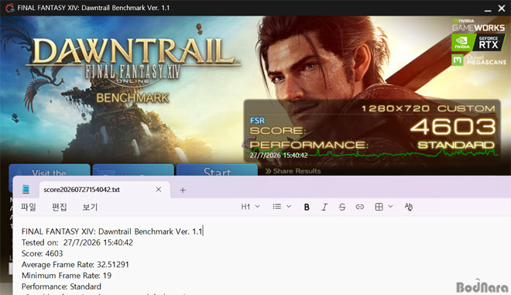Click the clear formatting icon
The width and height of the screenshot is (511, 295).
coord(408,207)
